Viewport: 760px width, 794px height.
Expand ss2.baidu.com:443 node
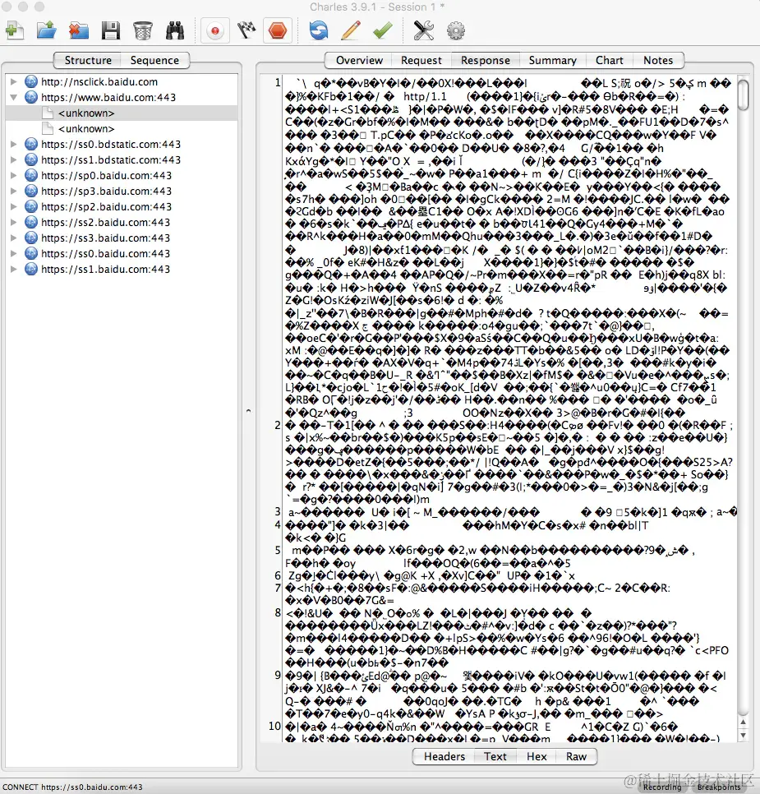pyautogui.click(x=14, y=222)
